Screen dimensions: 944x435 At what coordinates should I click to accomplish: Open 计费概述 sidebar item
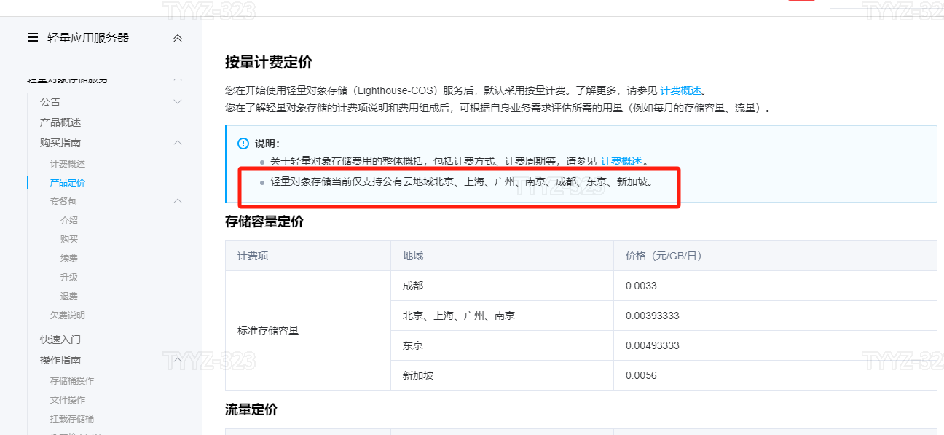tap(68, 163)
